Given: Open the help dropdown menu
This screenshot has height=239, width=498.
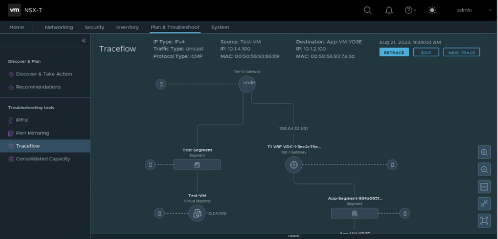Looking at the screenshot, I should pos(410,10).
